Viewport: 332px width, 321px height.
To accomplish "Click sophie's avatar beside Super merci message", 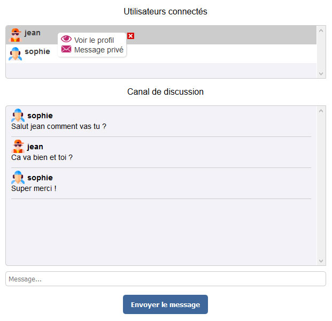I will click(x=18, y=177).
